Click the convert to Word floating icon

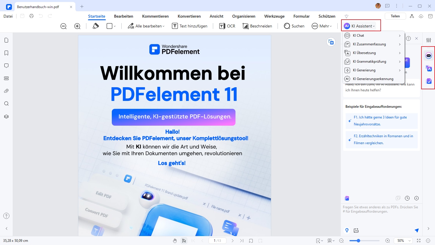[x=331, y=42]
